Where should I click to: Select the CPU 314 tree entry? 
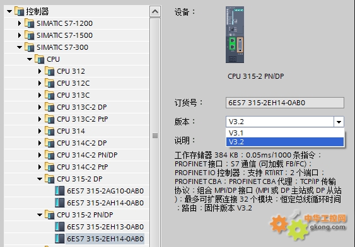click(71, 131)
